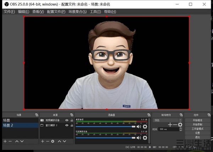The height and width of the screenshot is (152, 213).
Task: Add a new scene with the 场景 plus icon
Action: click(x=5, y=141)
